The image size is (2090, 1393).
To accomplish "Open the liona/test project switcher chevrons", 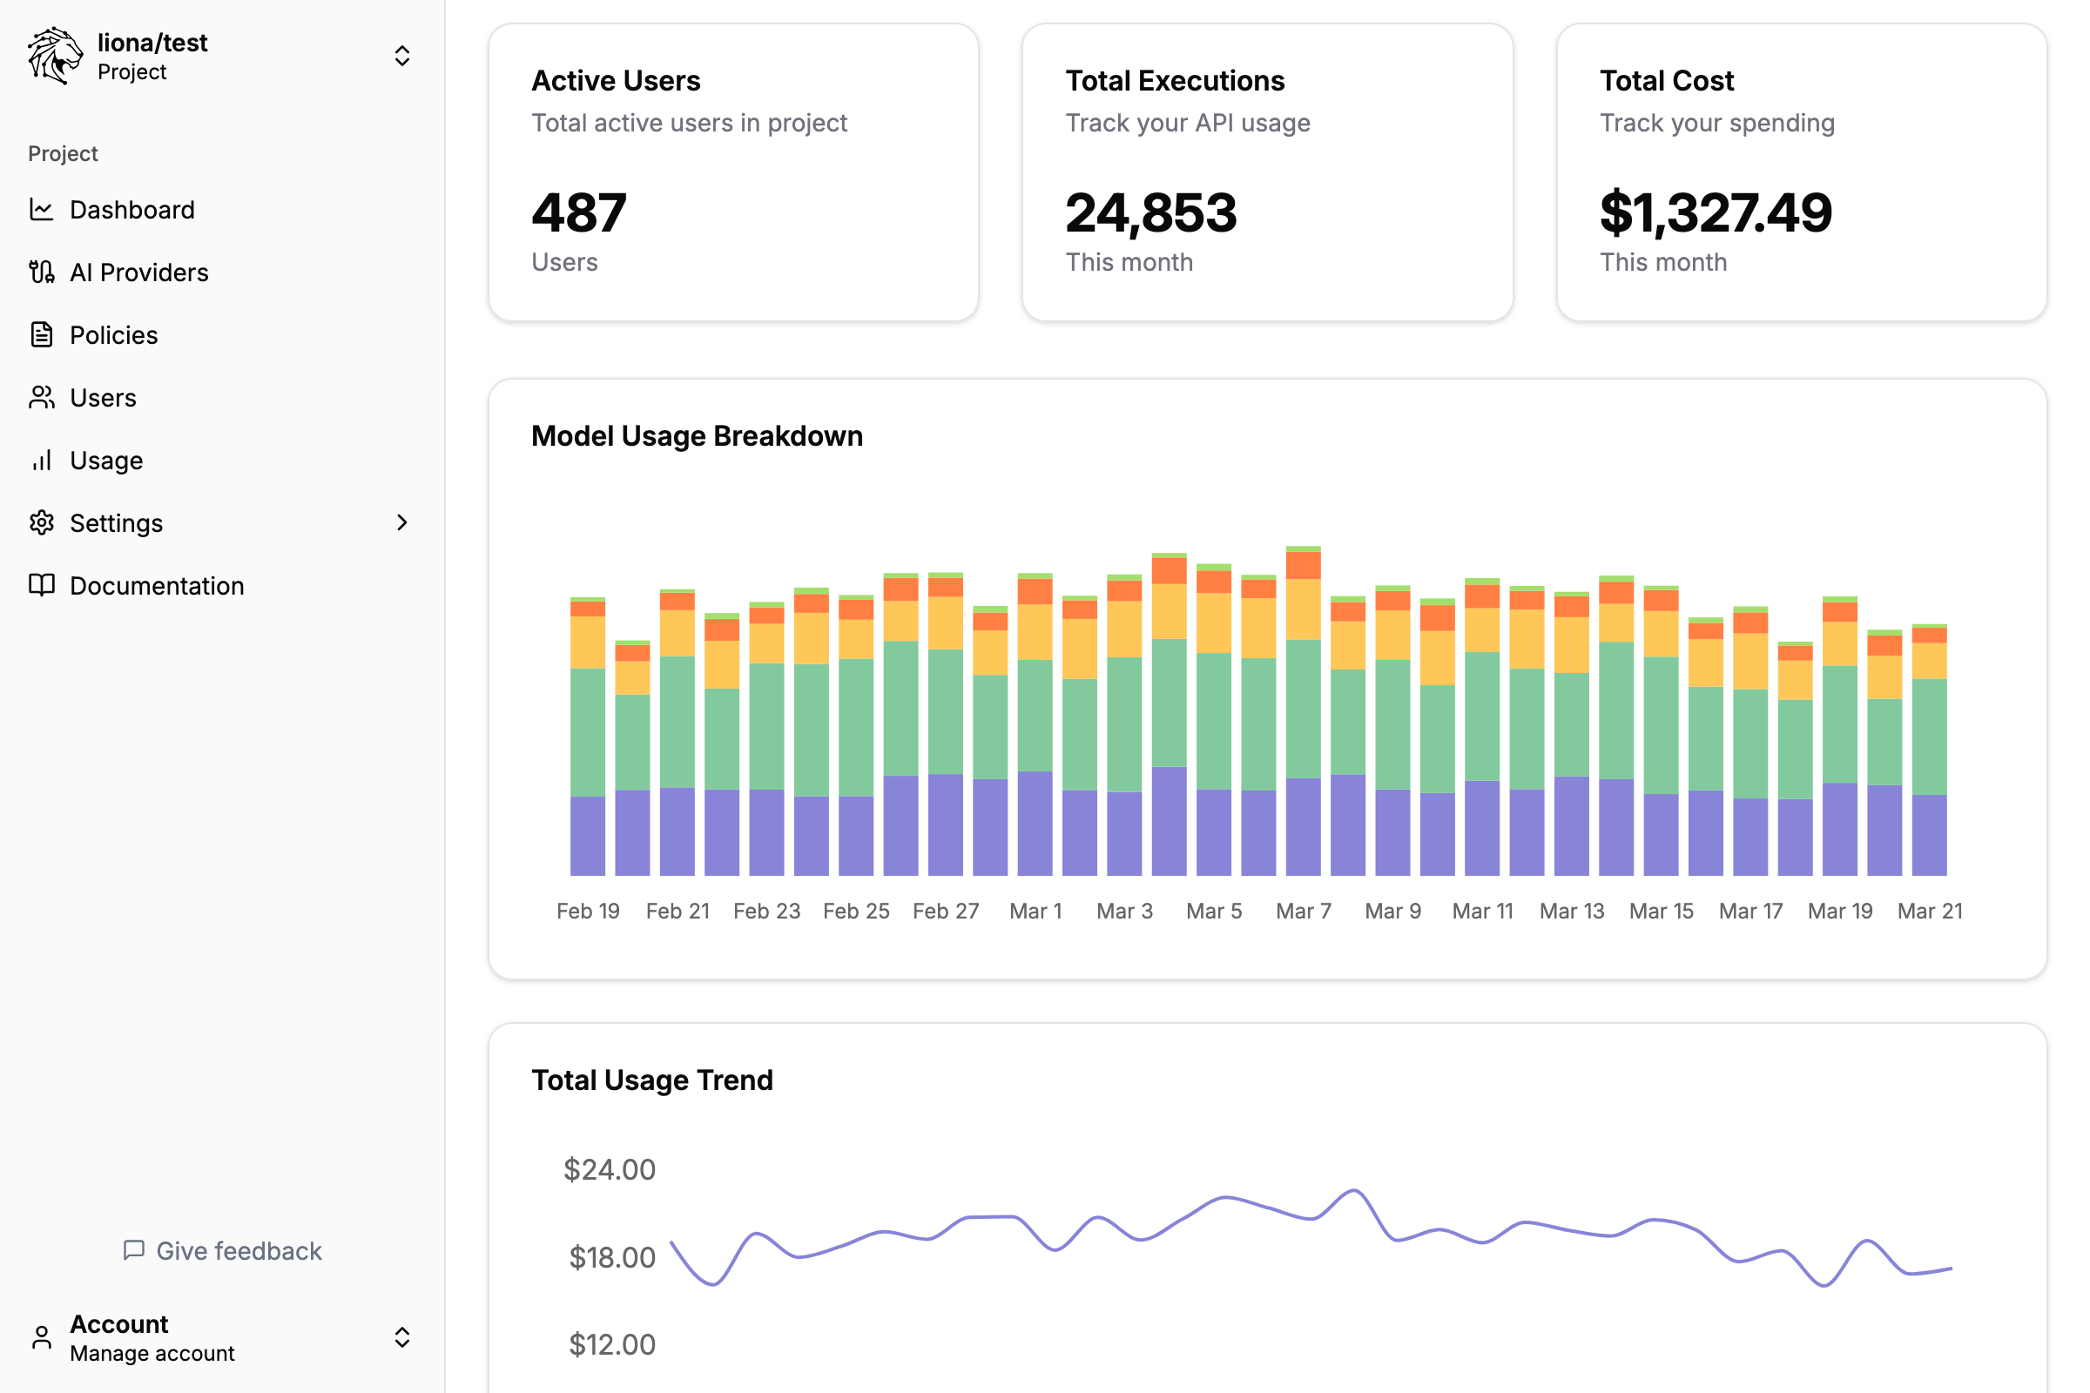I will 401,56.
